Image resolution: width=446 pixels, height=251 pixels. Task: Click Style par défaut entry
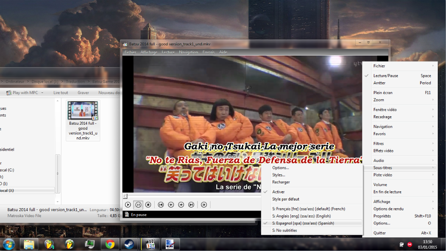312,199
